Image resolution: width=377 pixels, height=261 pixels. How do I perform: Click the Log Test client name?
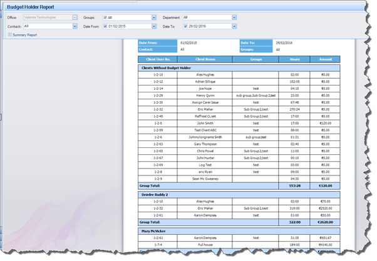click(x=205, y=165)
